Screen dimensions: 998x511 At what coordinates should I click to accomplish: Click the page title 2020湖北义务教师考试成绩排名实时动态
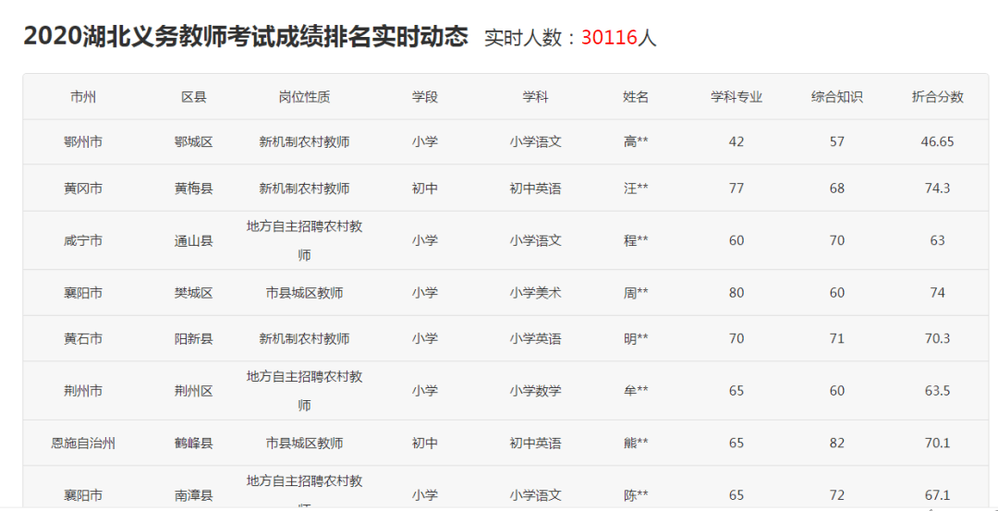click(246, 37)
